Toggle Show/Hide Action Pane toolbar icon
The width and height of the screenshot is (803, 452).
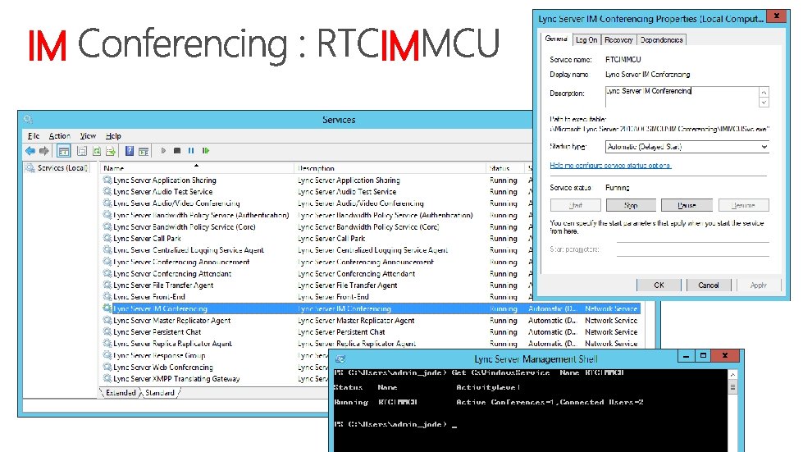tap(144, 150)
